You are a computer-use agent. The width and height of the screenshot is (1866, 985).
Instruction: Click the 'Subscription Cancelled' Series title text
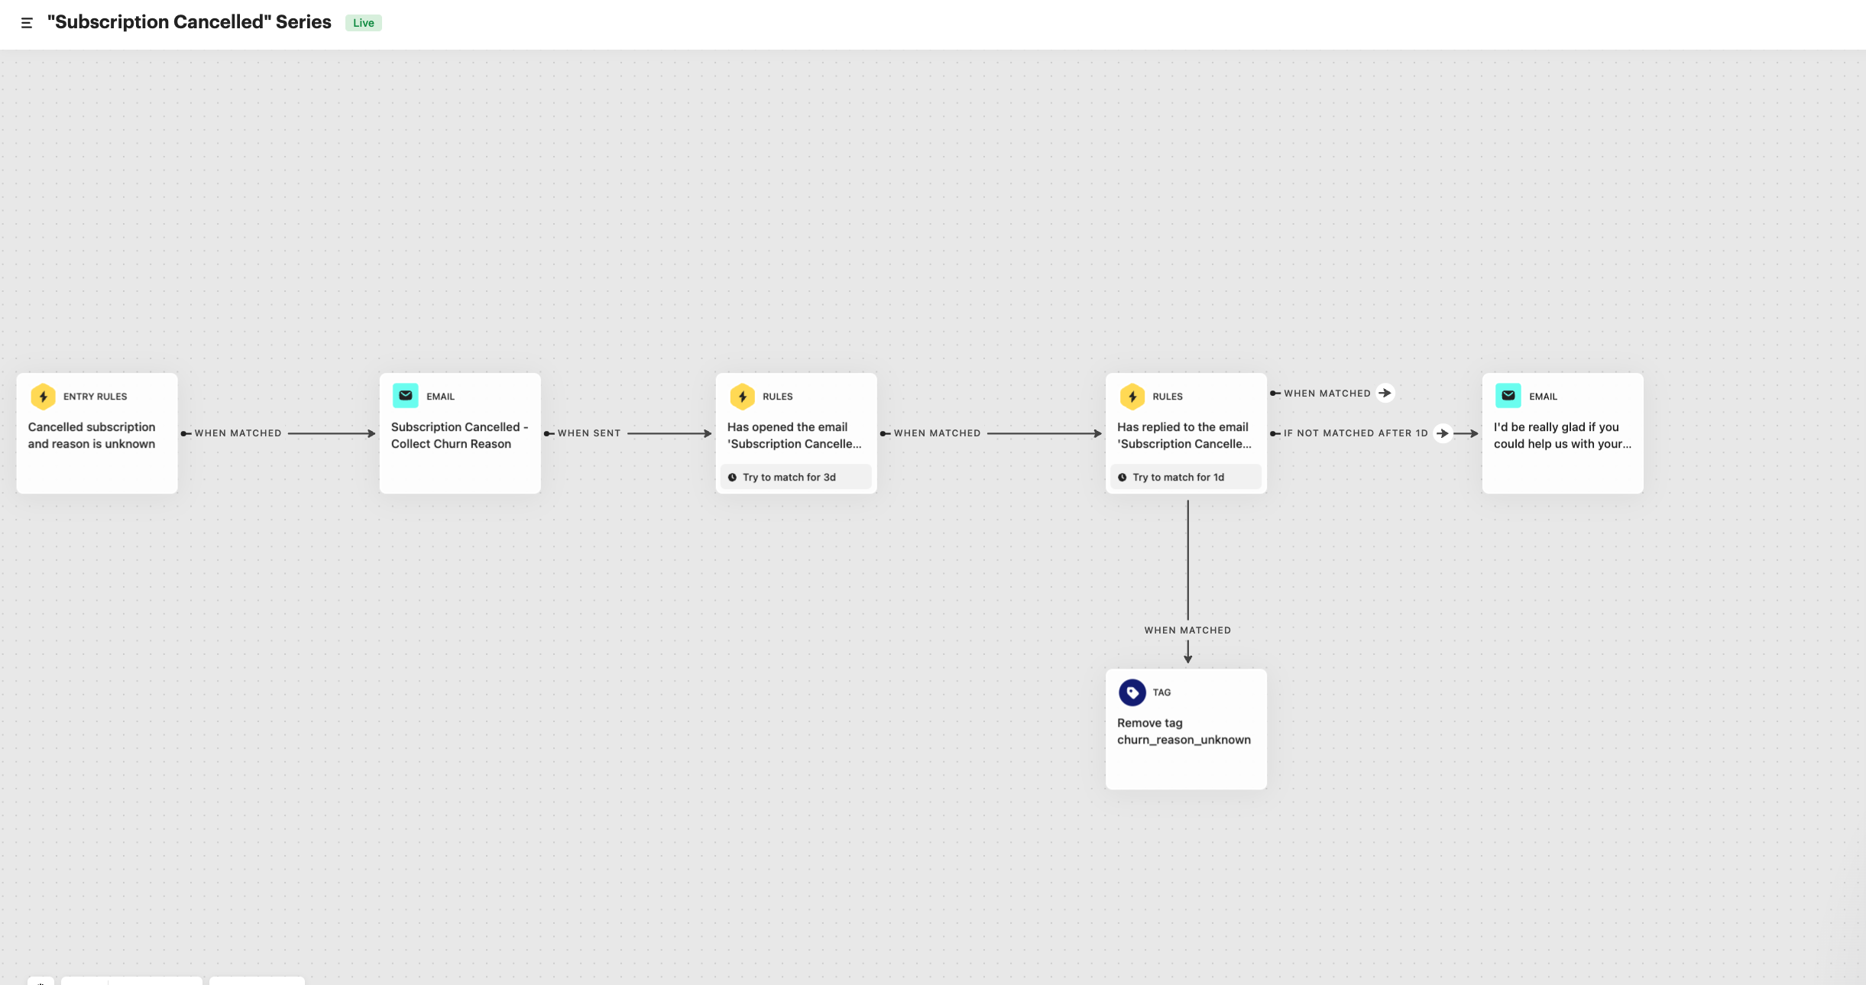[x=189, y=22]
